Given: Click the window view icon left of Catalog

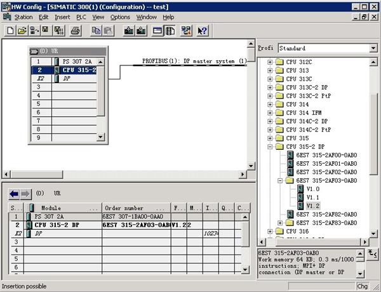Looking at the screenshot, I should click(157, 31).
